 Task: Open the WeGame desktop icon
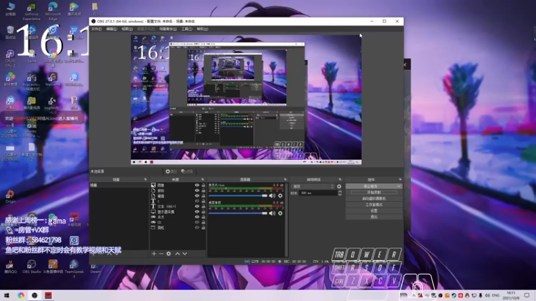[x=53, y=80]
